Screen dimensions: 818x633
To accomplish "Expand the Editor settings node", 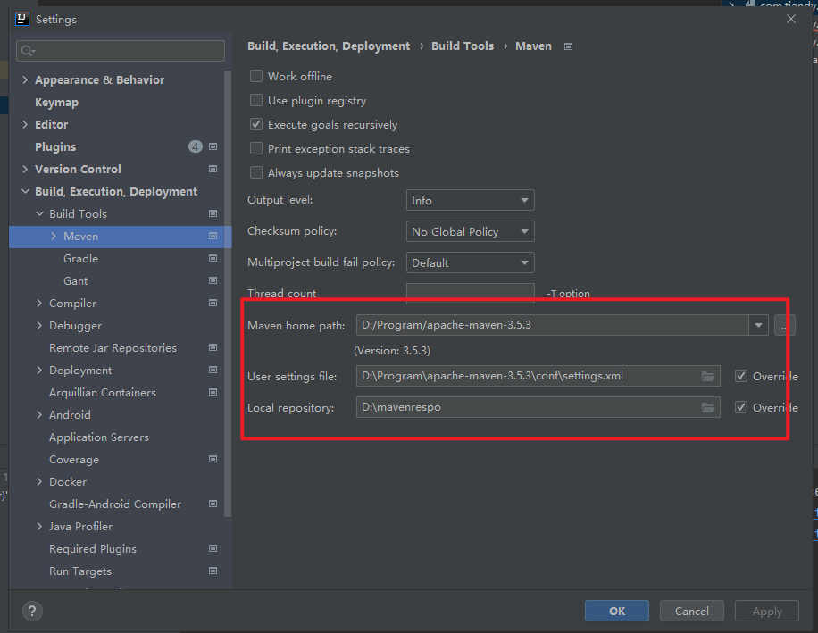I will tap(25, 124).
